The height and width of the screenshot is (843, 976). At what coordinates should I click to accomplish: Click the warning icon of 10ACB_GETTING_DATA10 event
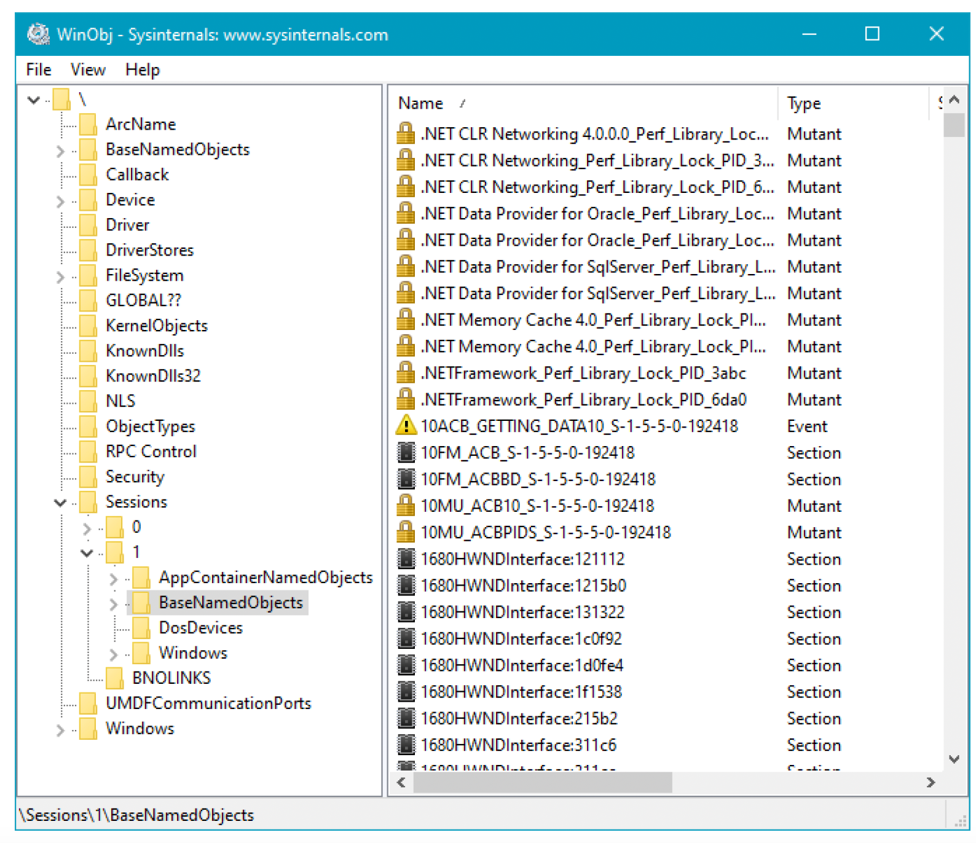tap(406, 426)
